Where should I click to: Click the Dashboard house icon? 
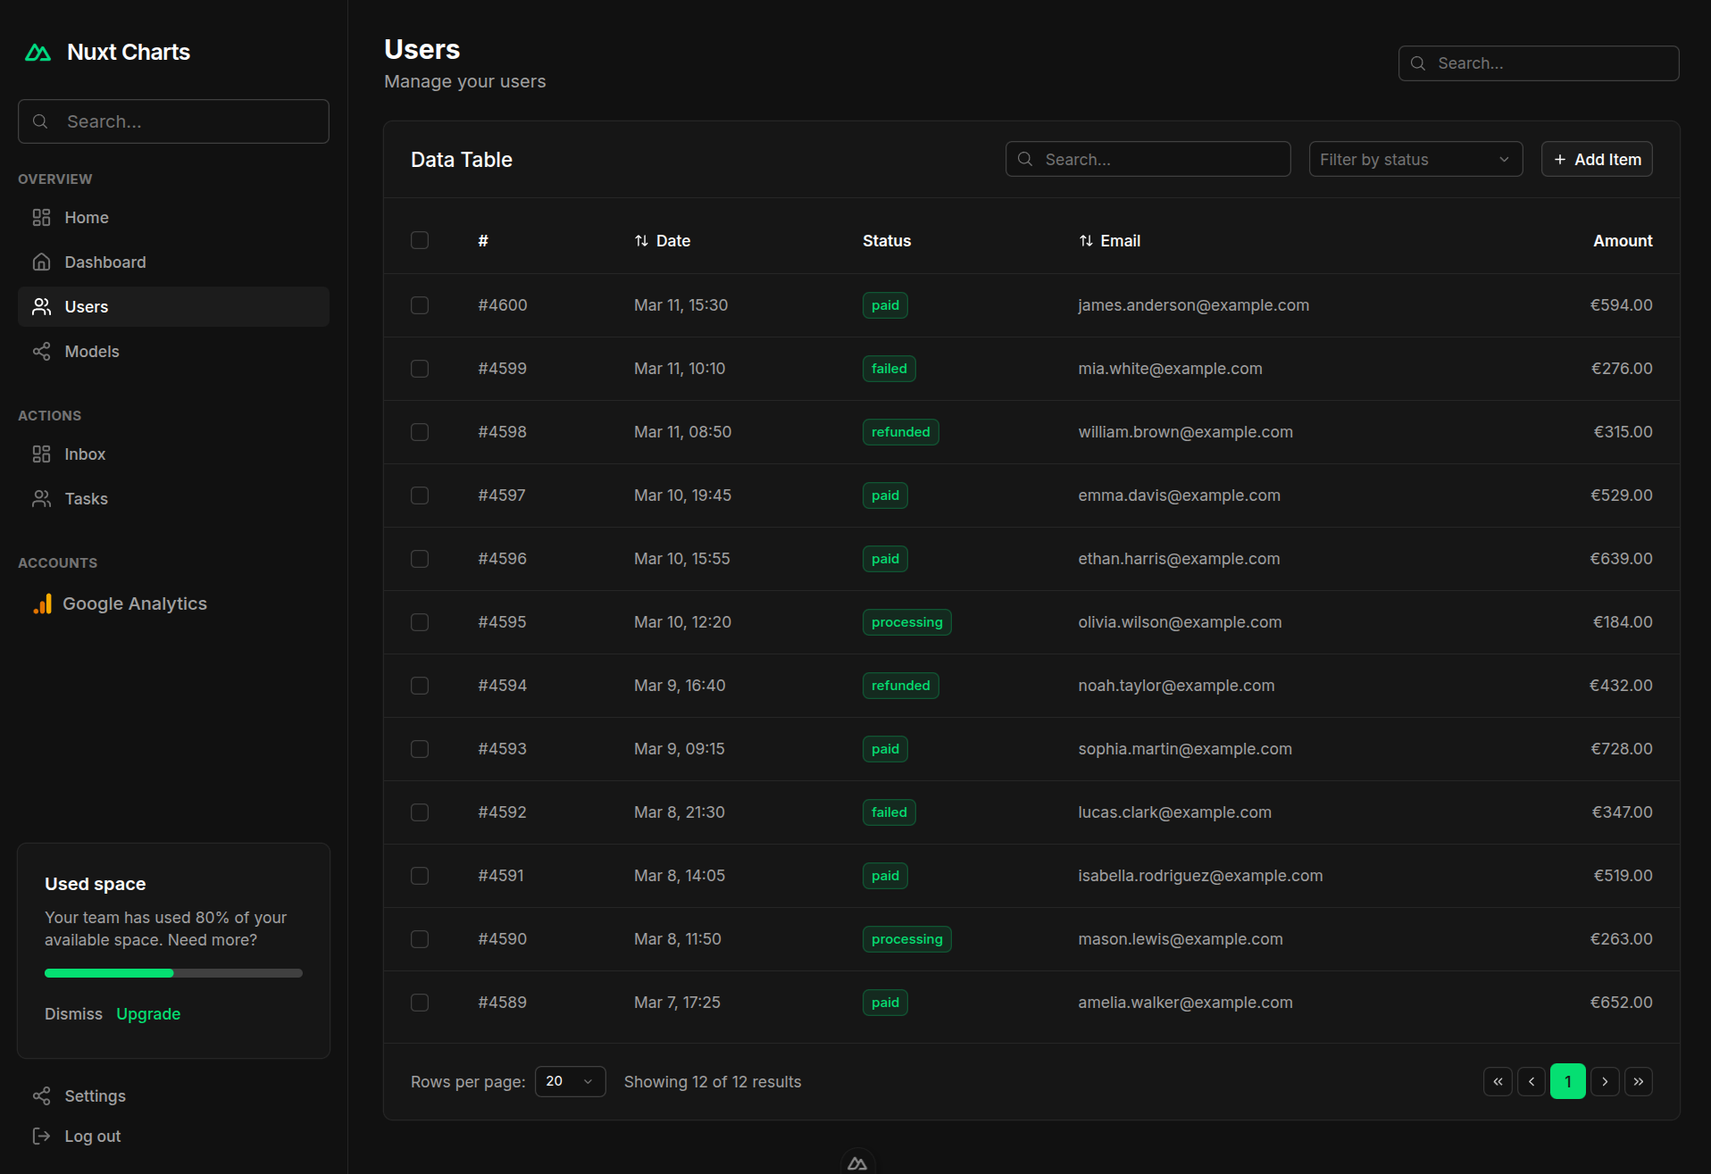(41, 262)
